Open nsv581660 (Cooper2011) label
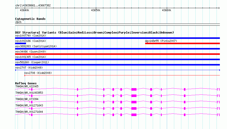227x129 pixels. [x=32, y=62]
